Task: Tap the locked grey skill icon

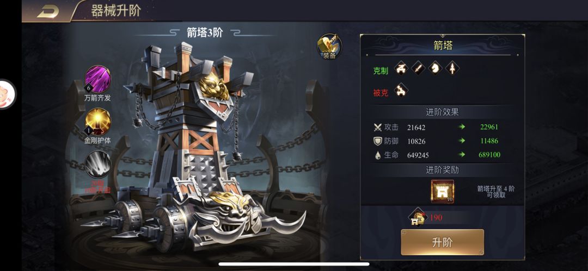Action: [x=97, y=165]
